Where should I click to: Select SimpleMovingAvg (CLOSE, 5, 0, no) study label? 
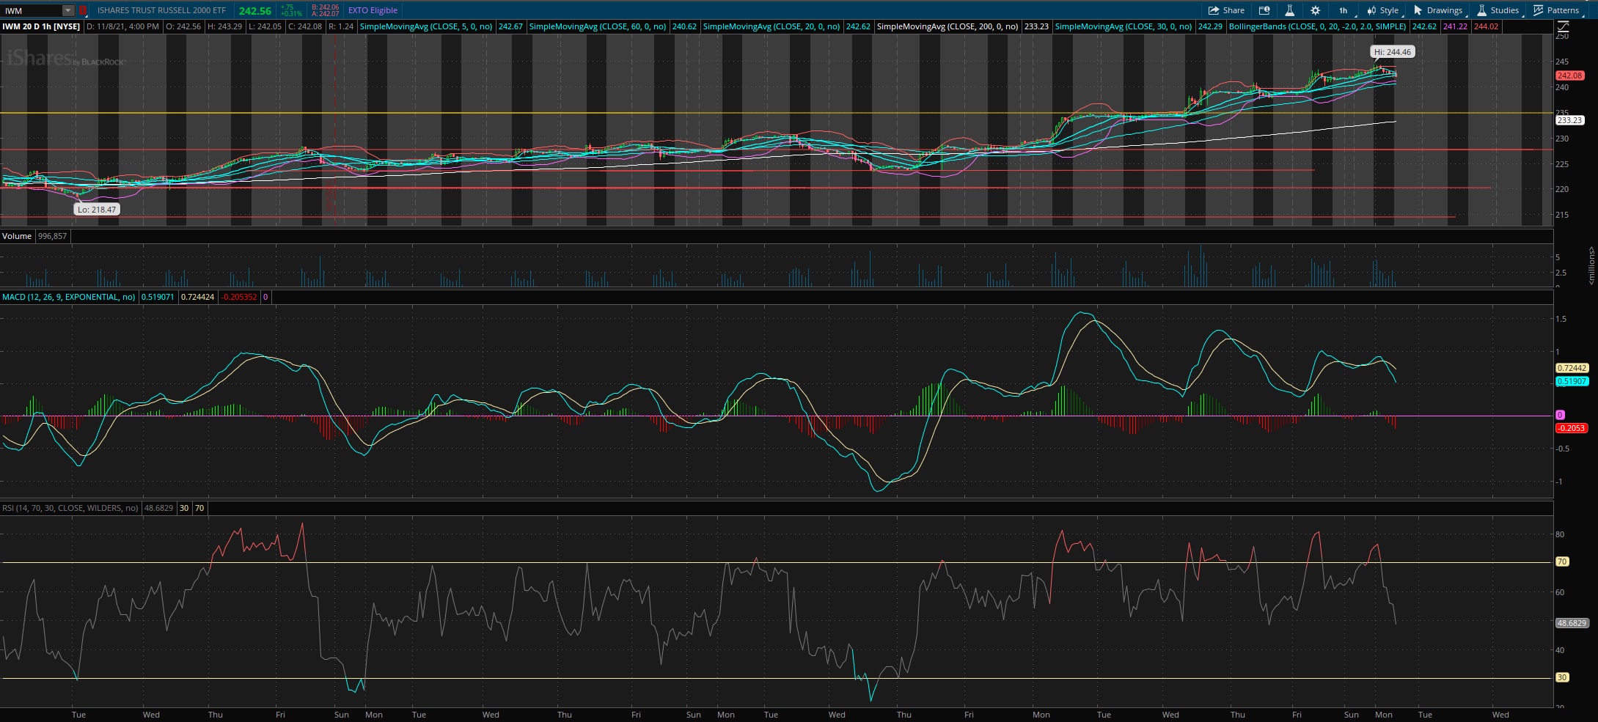pos(425,26)
